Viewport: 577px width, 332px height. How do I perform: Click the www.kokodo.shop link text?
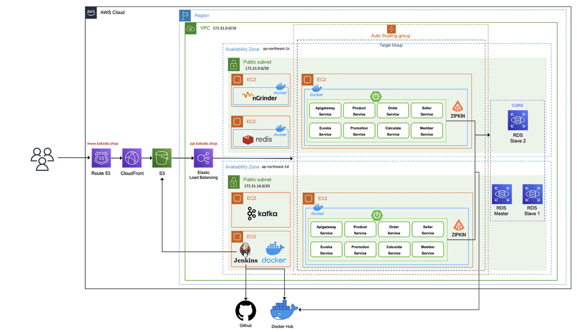103,144
